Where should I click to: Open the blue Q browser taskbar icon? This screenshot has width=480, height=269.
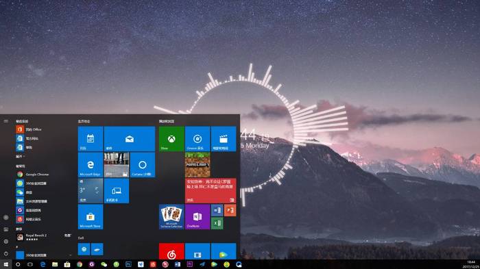click(x=239, y=264)
